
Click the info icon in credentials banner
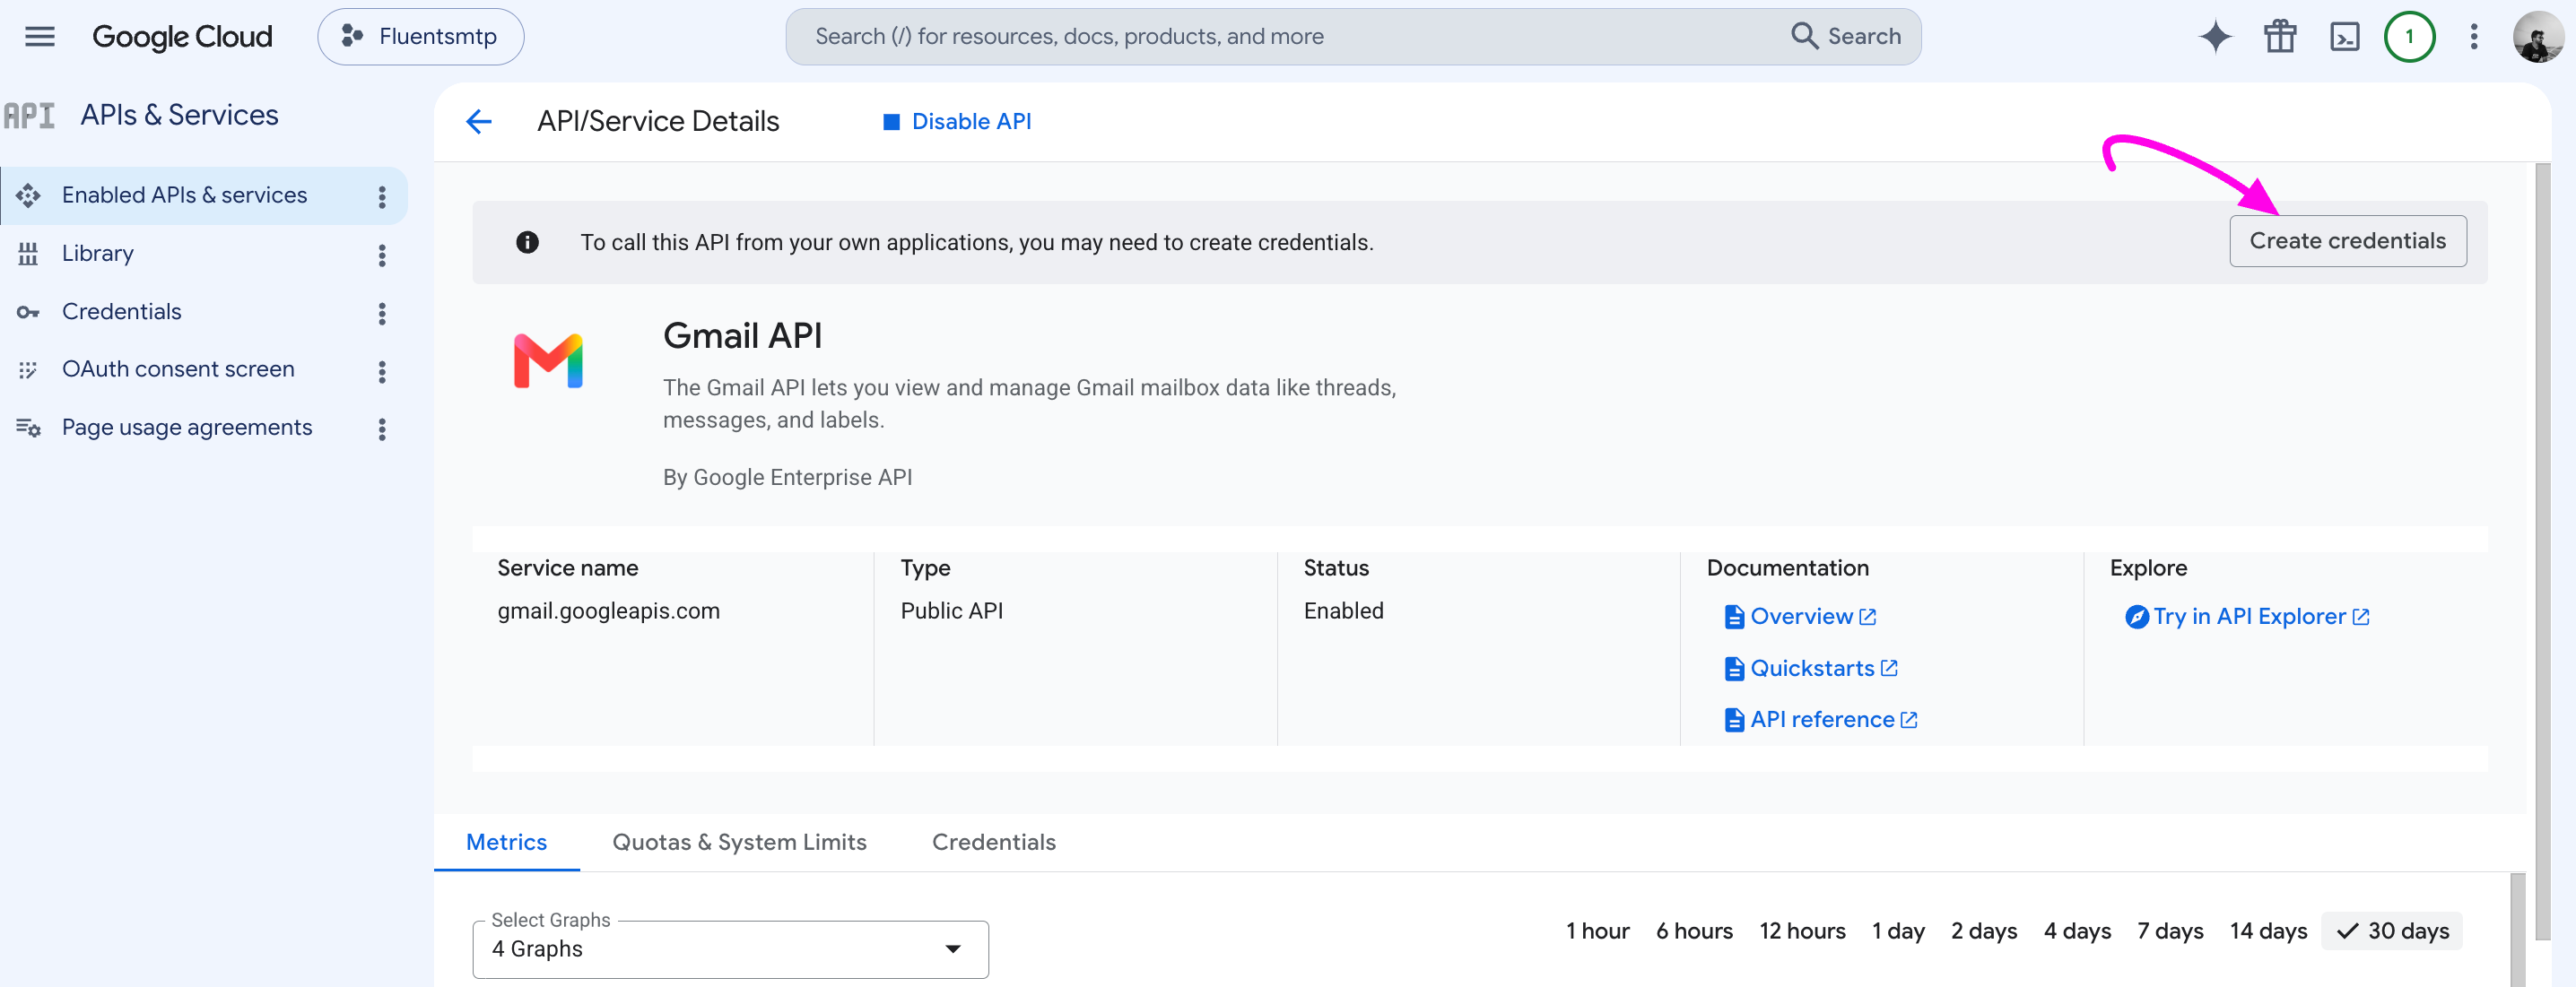[x=527, y=243]
